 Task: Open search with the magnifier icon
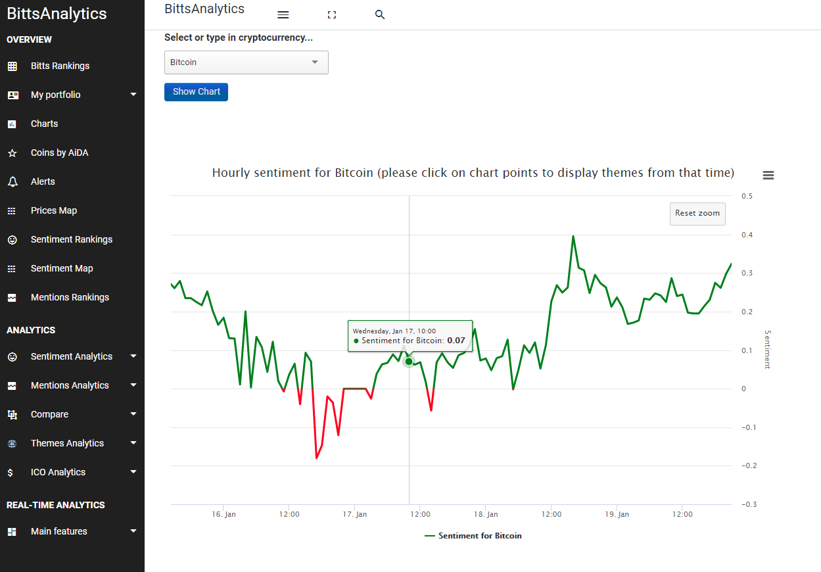(x=380, y=15)
